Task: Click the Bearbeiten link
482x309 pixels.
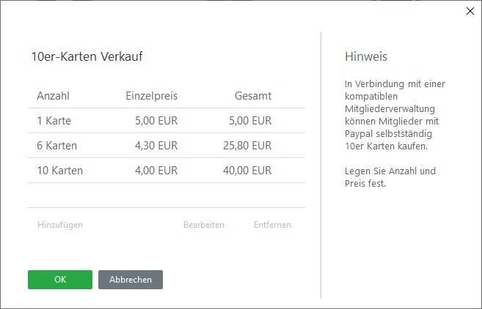Action: tap(204, 225)
